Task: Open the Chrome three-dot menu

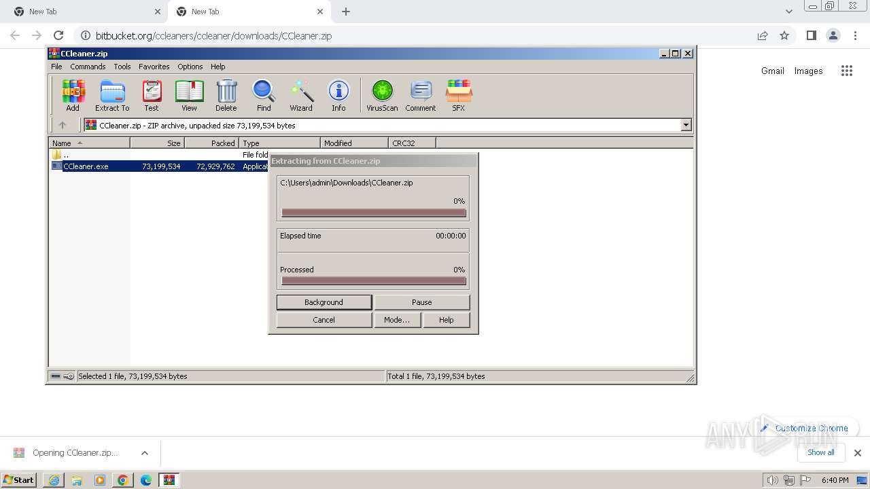Action: click(x=854, y=35)
